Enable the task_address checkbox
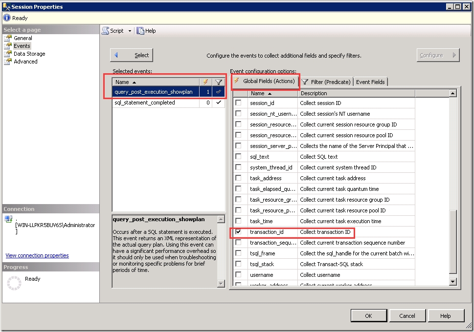Screen dimensions: 474x332 [238, 178]
